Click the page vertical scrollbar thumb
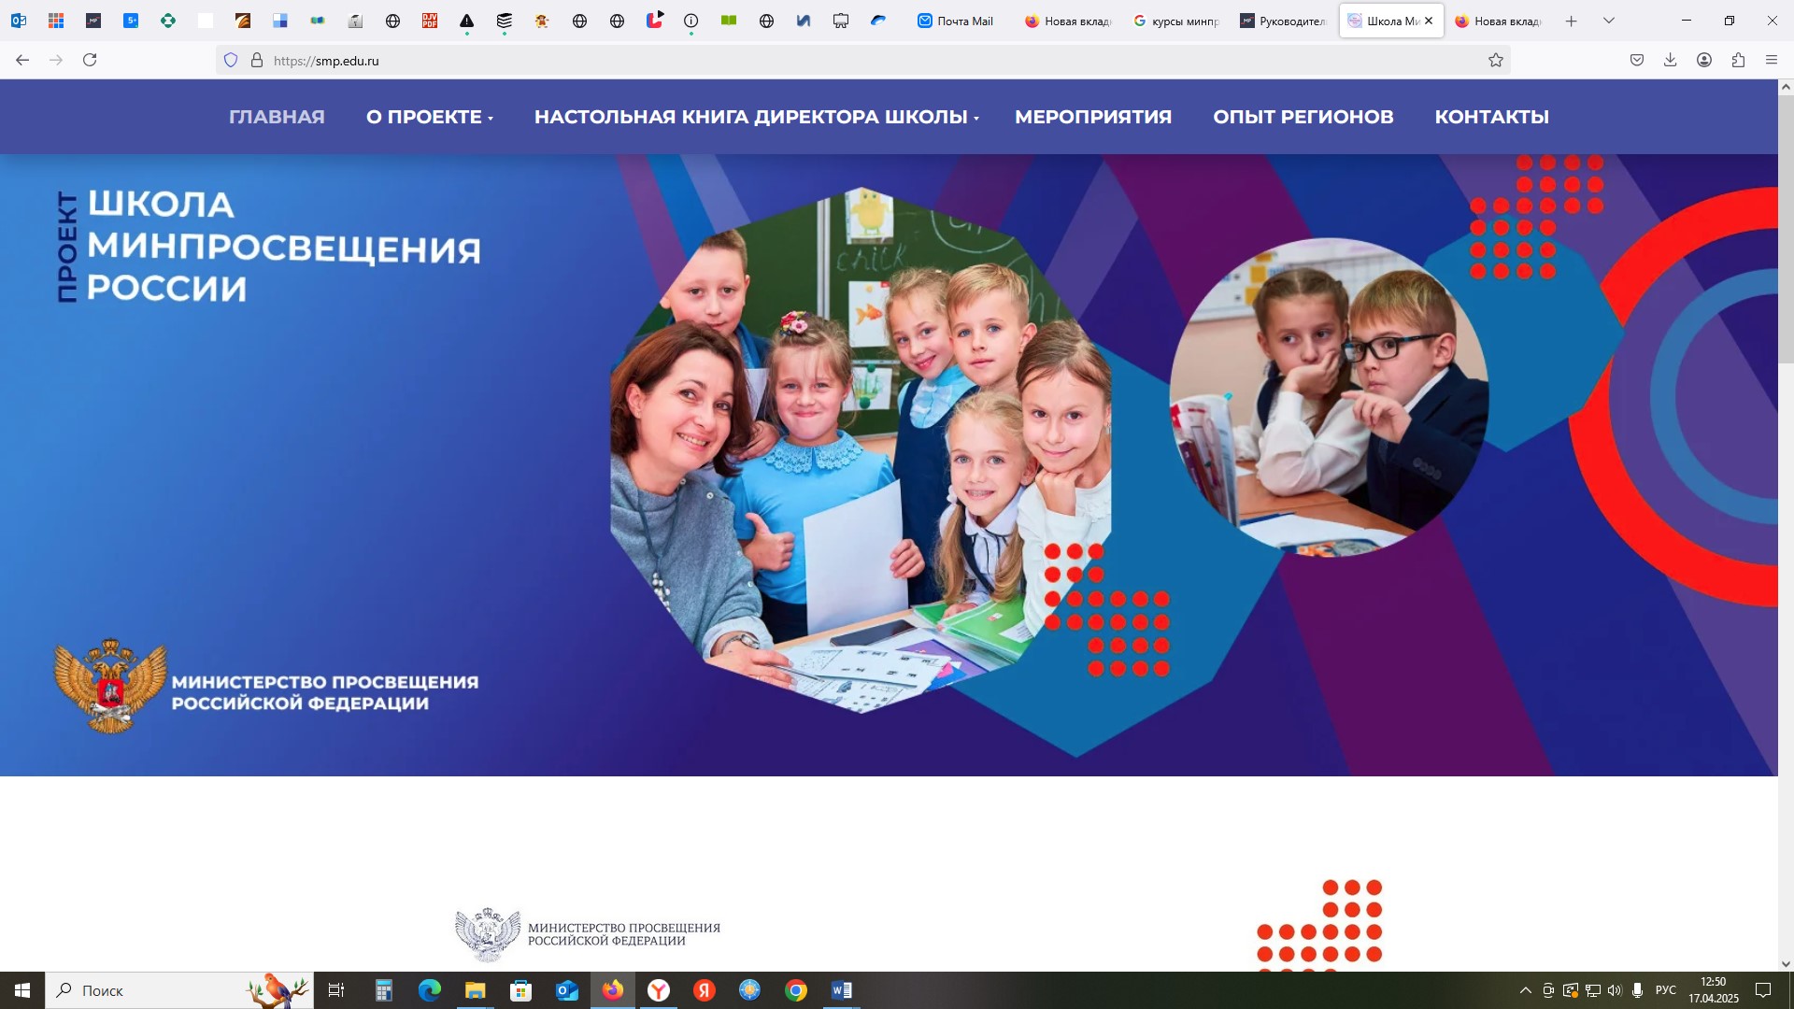The width and height of the screenshot is (1794, 1009). coord(1786,229)
